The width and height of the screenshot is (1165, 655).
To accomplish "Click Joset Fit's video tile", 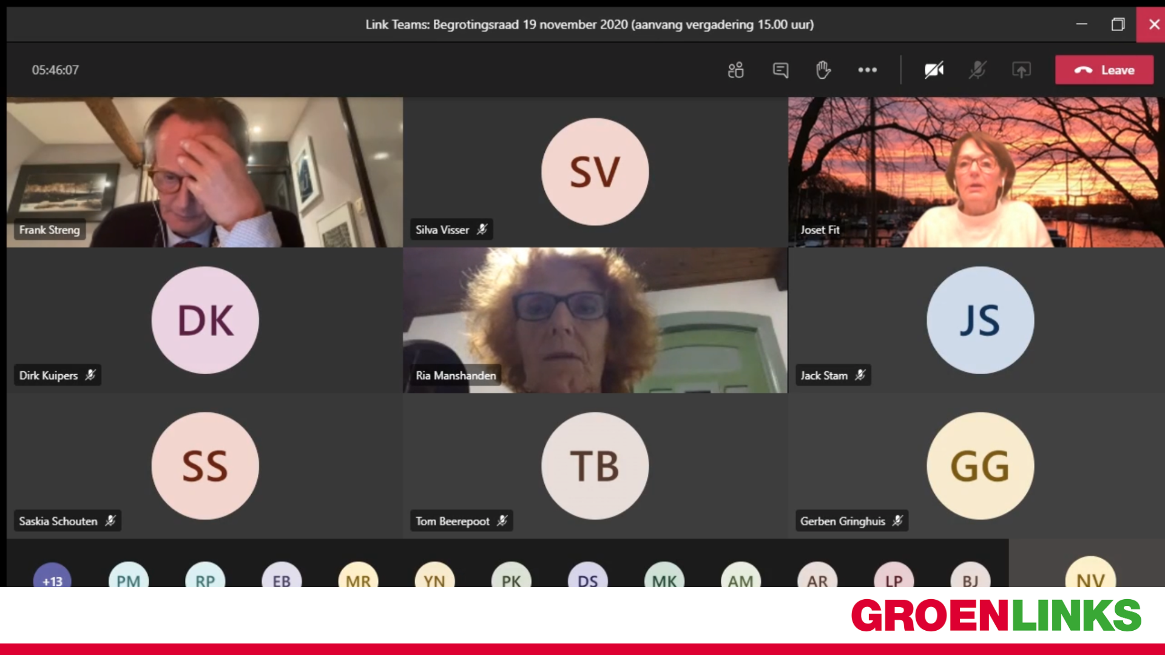I will pos(976,172).
